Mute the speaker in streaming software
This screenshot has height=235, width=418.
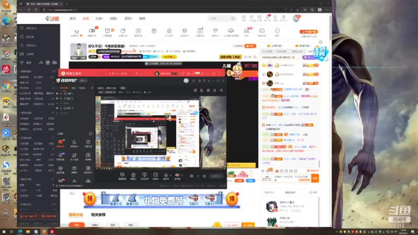coord(177,175)
